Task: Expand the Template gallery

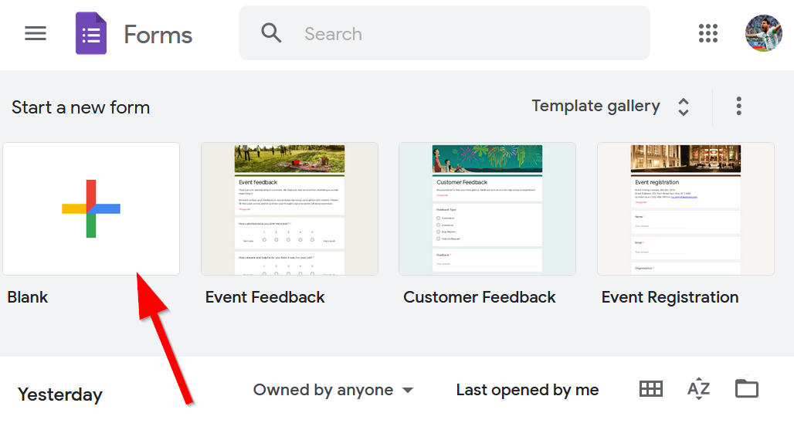Action: pos(610,107)
